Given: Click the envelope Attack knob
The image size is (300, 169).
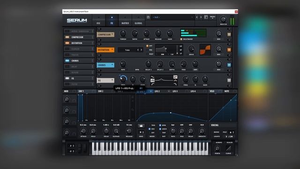Looking at the screenshot, I should click(83, 131).
